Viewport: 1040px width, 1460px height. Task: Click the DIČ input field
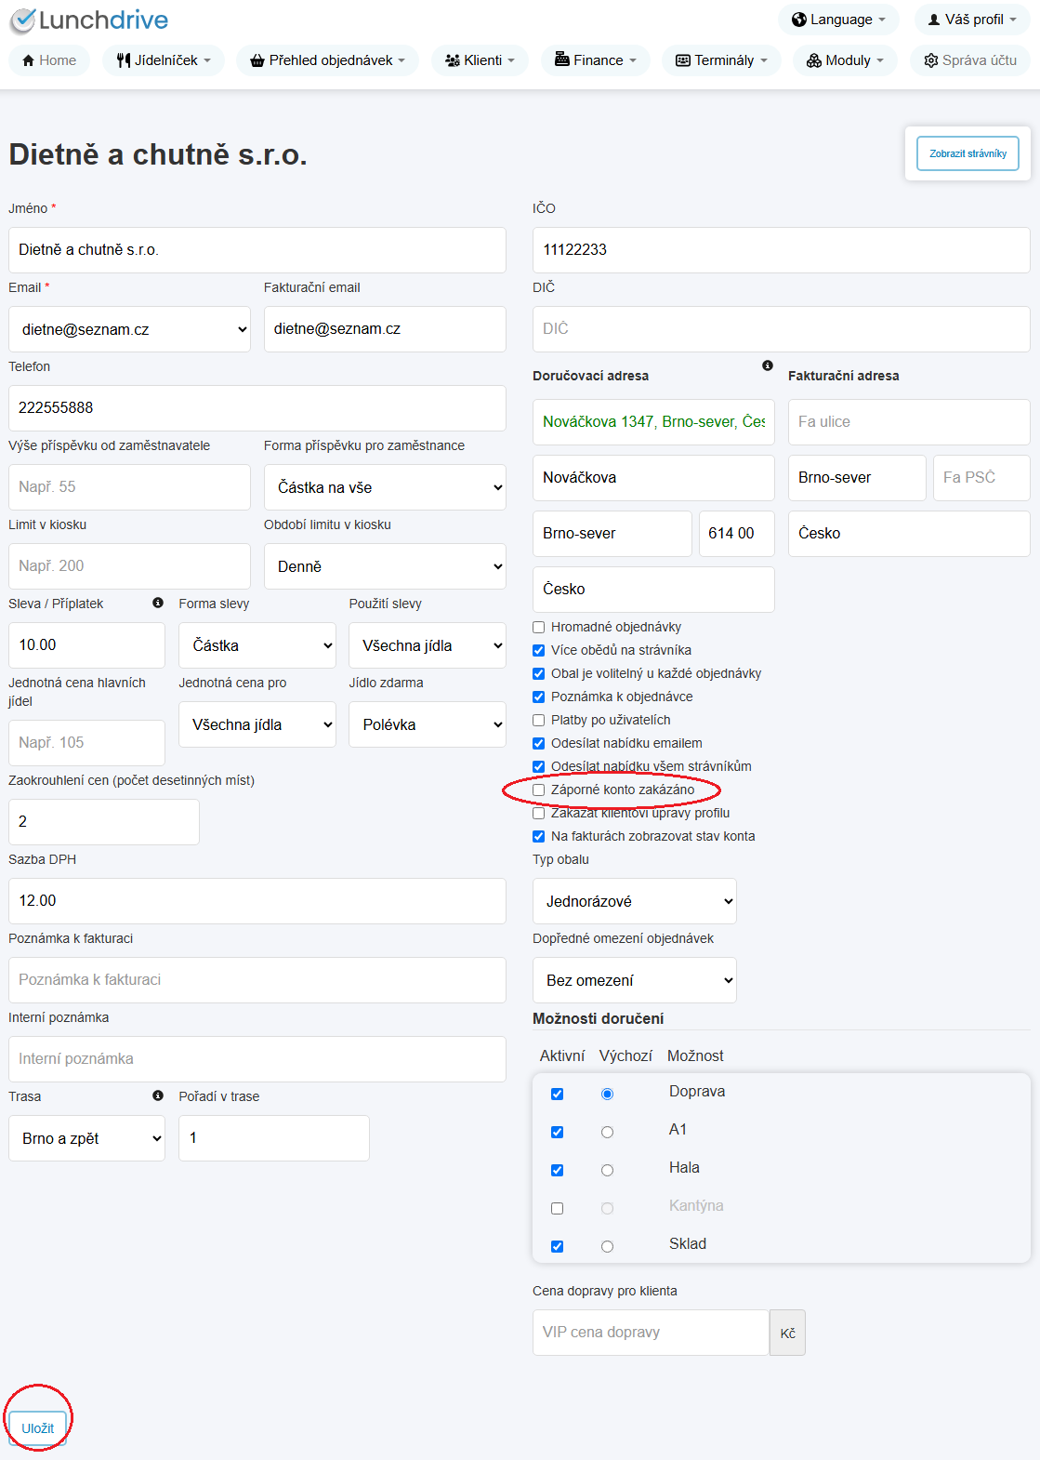coord(782,329)
